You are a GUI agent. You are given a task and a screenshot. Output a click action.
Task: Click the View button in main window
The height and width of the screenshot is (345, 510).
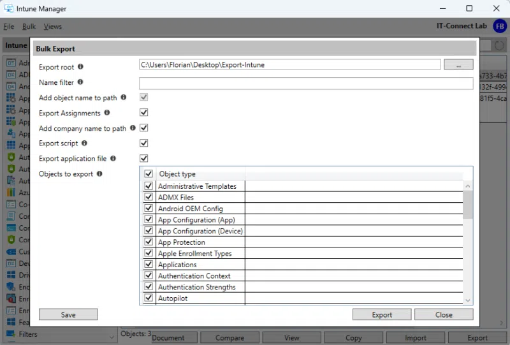tap(292, 338)
